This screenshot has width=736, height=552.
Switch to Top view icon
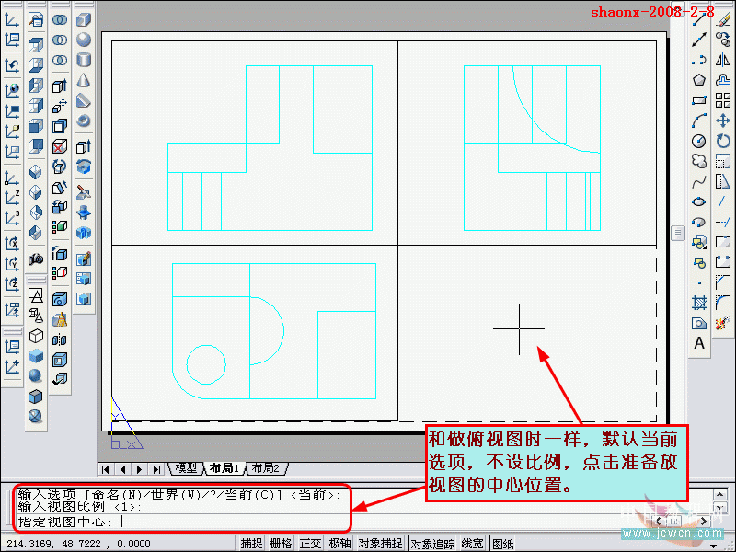36,45
